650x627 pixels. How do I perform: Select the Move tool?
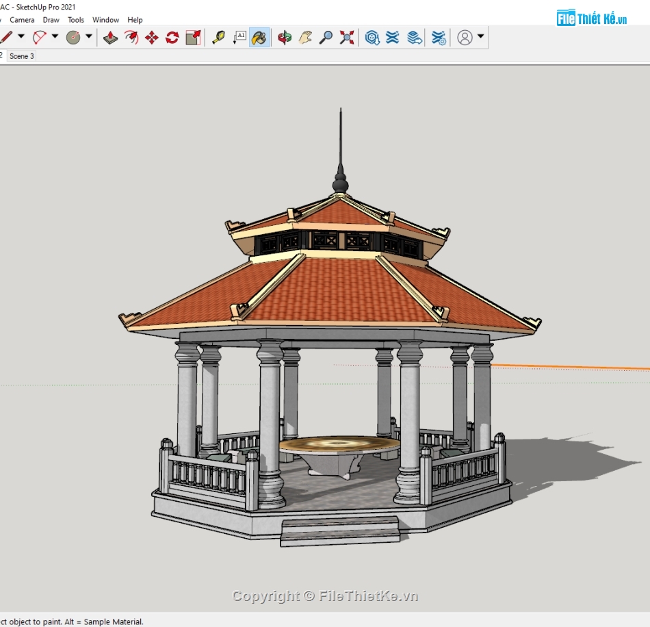click(152, 38)
